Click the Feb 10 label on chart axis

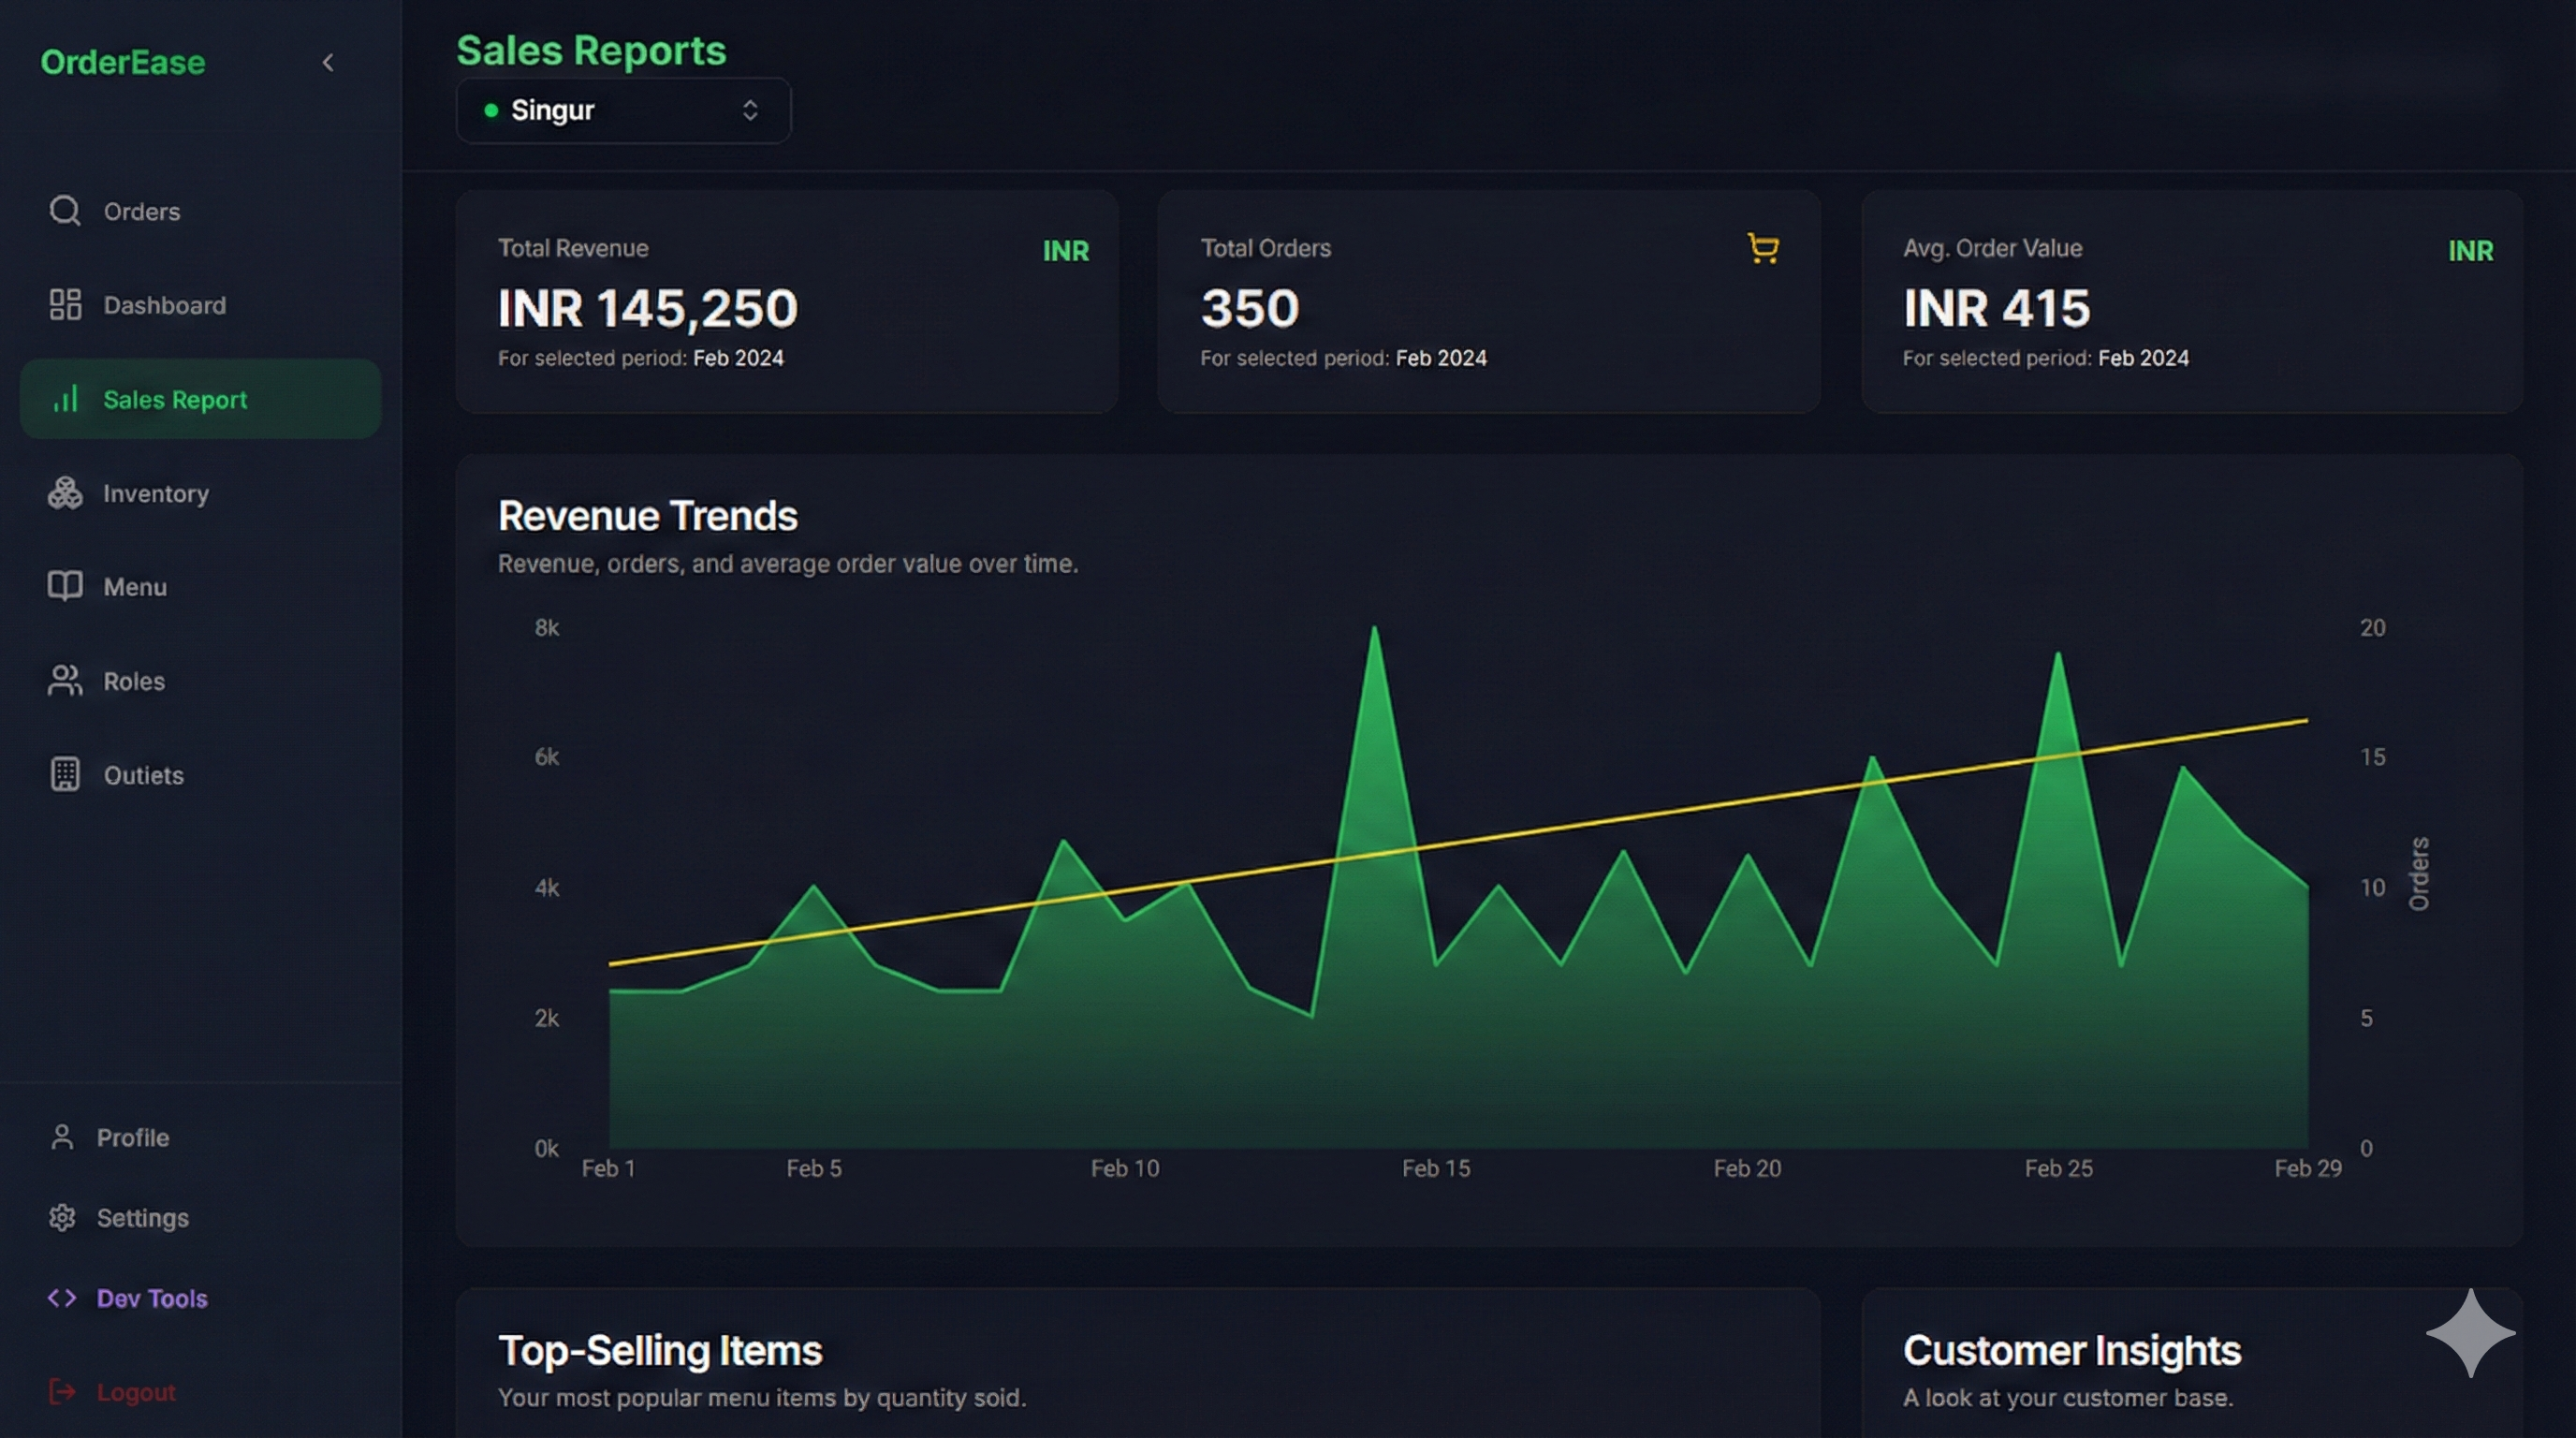click(x=1125, y=1168)
